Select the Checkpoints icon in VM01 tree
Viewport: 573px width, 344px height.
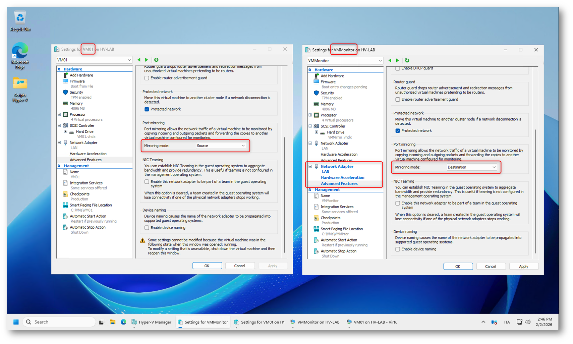pos(65,194)
